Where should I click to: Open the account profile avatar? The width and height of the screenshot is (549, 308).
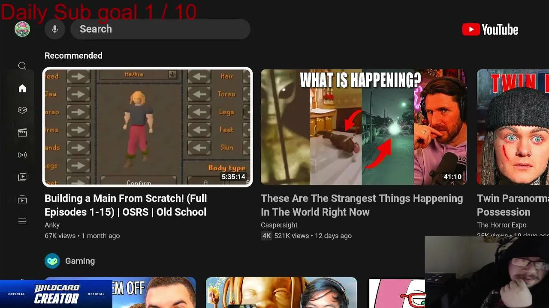pos(22,29)
